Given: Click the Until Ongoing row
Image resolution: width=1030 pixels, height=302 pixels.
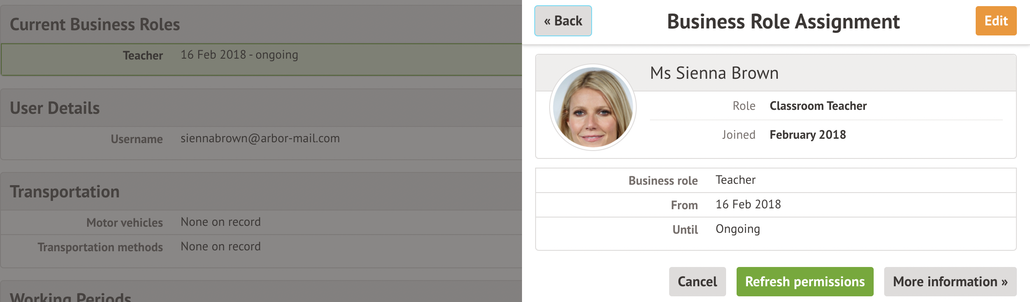Looking at the screenshot, I should pyautogui.click(x=775, y=229).
